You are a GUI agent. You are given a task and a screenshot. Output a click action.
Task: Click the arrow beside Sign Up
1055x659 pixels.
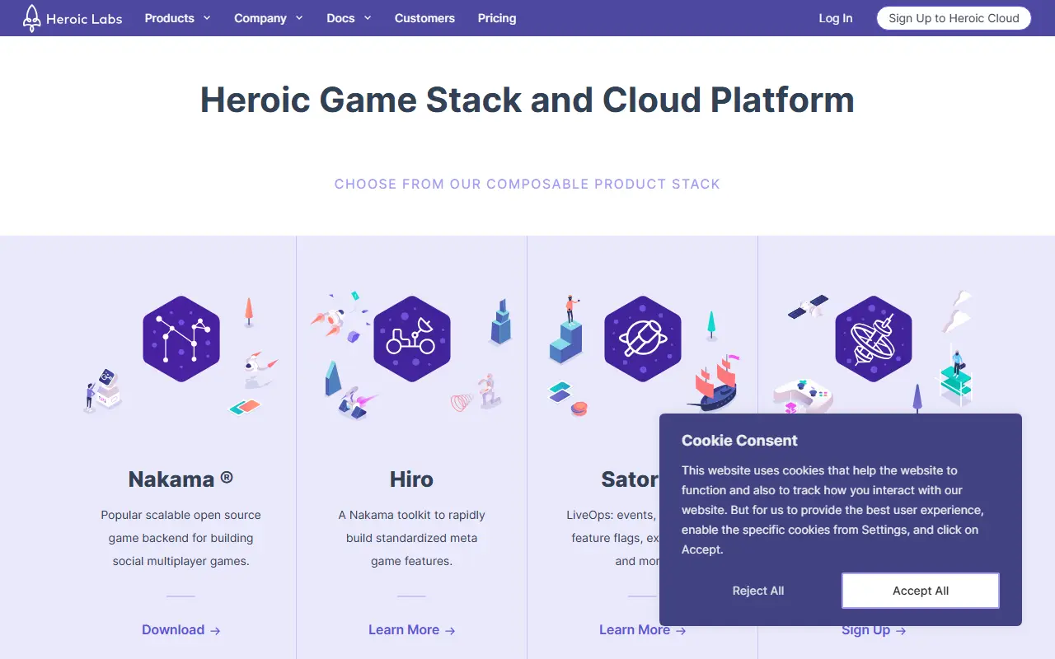pos(901,631)
